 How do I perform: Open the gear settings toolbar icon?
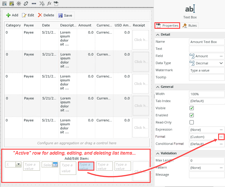[19, 4]
